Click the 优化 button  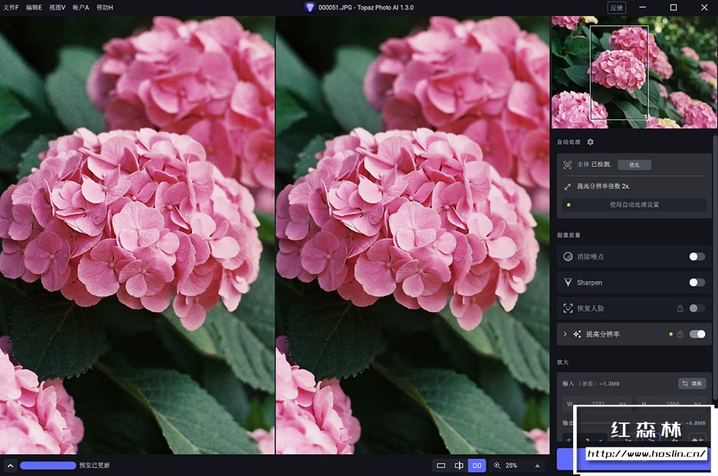click(634, 165)
